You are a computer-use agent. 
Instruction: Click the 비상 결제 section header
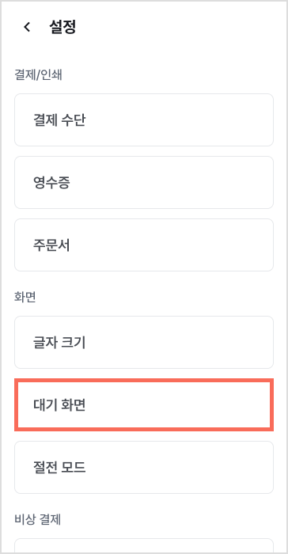click(38, 519)
